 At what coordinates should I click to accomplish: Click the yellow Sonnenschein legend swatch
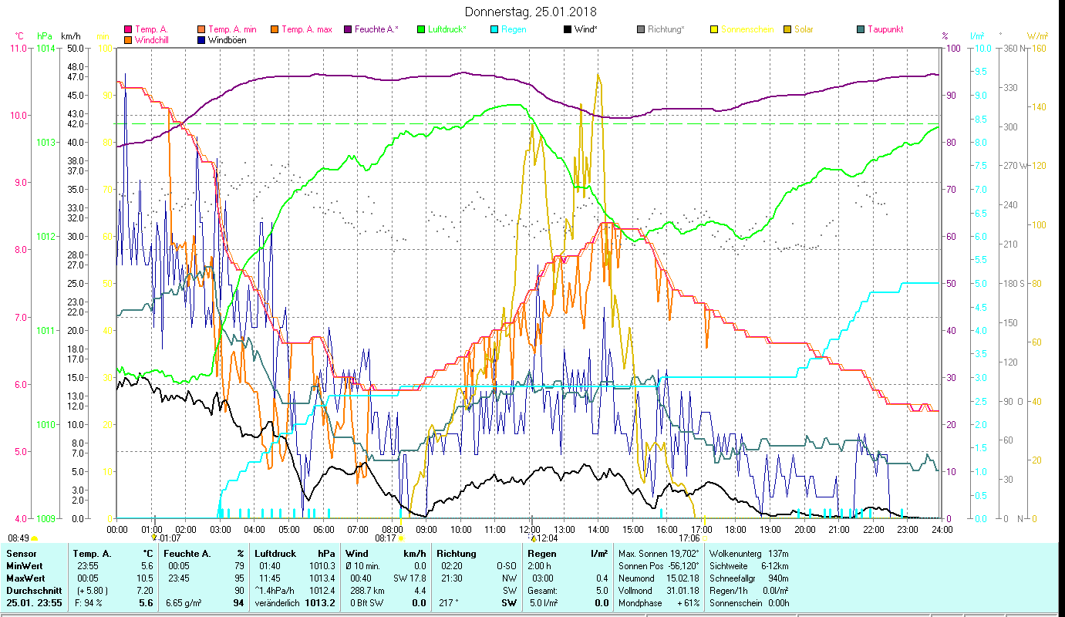click(714, 30)
